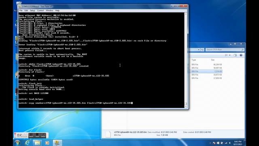
Task: Open the Edit menu in Tera Term
Action: [26, 11]
